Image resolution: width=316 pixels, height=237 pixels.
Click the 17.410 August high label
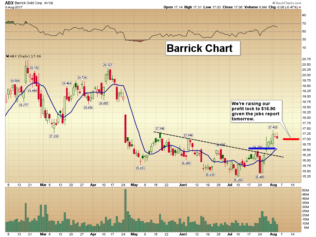point(273,127)
